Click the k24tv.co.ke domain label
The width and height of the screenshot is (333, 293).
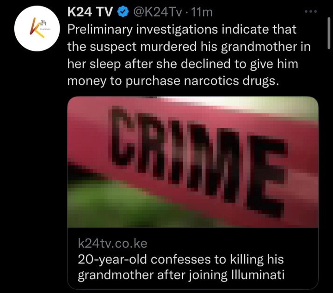[112, 244]
